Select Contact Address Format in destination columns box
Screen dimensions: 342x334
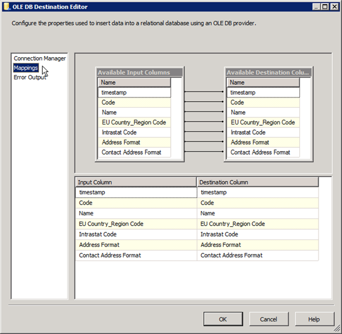point(263,152)
